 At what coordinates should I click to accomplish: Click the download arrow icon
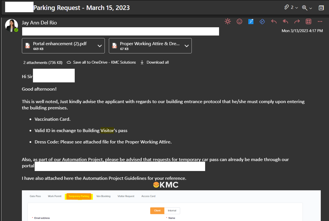(x=142, y=62)
